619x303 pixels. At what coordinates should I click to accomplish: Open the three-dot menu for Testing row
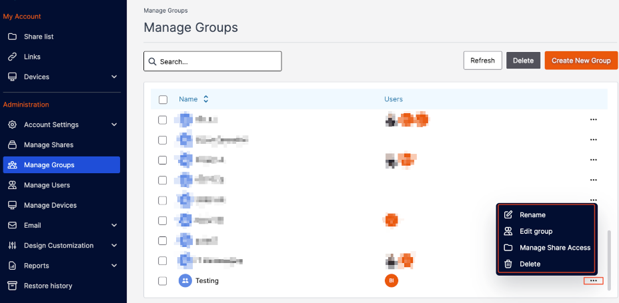pyautogui.click(x=593, y=281)
